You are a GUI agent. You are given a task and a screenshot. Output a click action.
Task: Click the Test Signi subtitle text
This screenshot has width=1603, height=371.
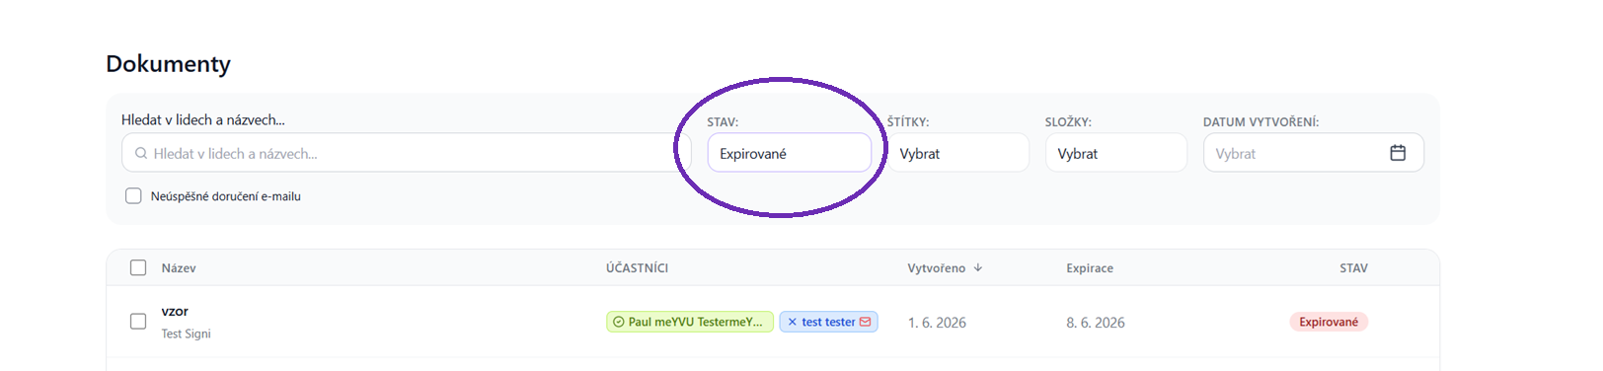coord(187,334)
